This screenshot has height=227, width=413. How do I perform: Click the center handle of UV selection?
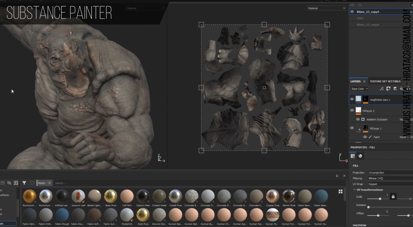[x=264, y=88]
